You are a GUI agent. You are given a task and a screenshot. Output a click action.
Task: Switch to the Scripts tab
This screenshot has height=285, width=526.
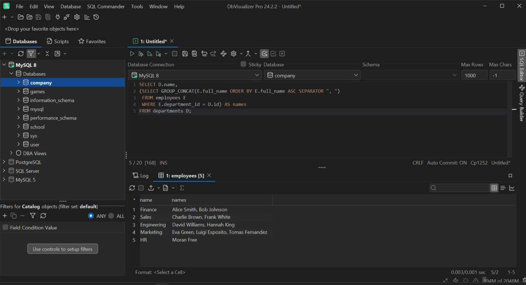(x=58, y=41)
